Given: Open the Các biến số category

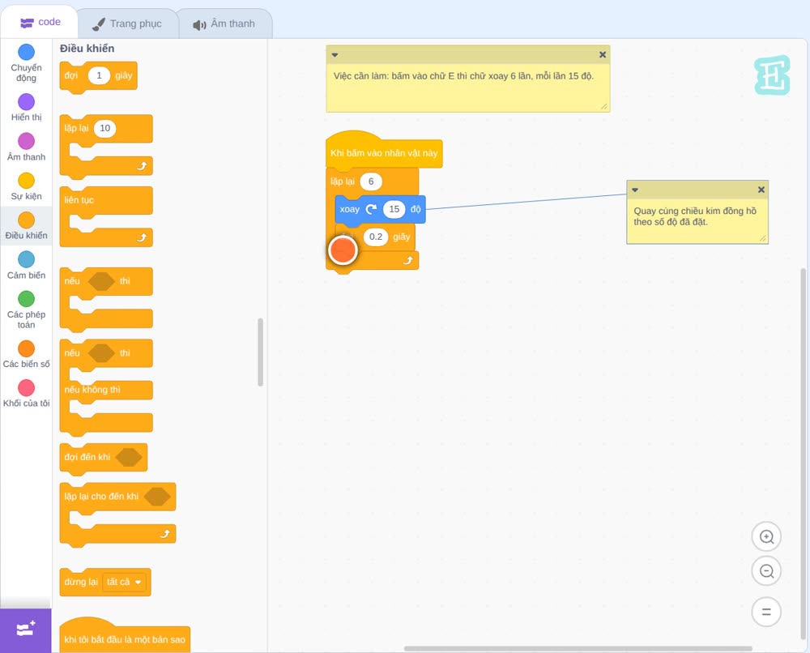Looking at the screenshot, I should click(26, 354).
